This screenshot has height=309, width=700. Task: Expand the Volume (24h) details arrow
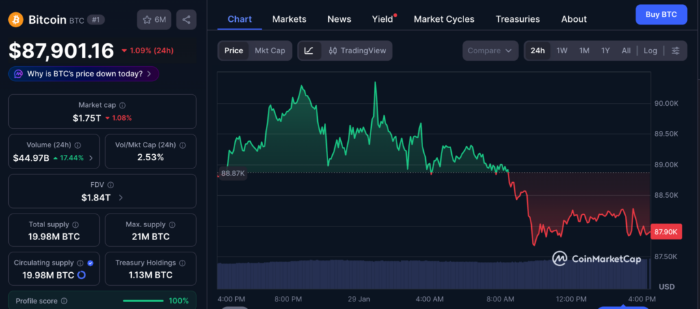(92, 158)
